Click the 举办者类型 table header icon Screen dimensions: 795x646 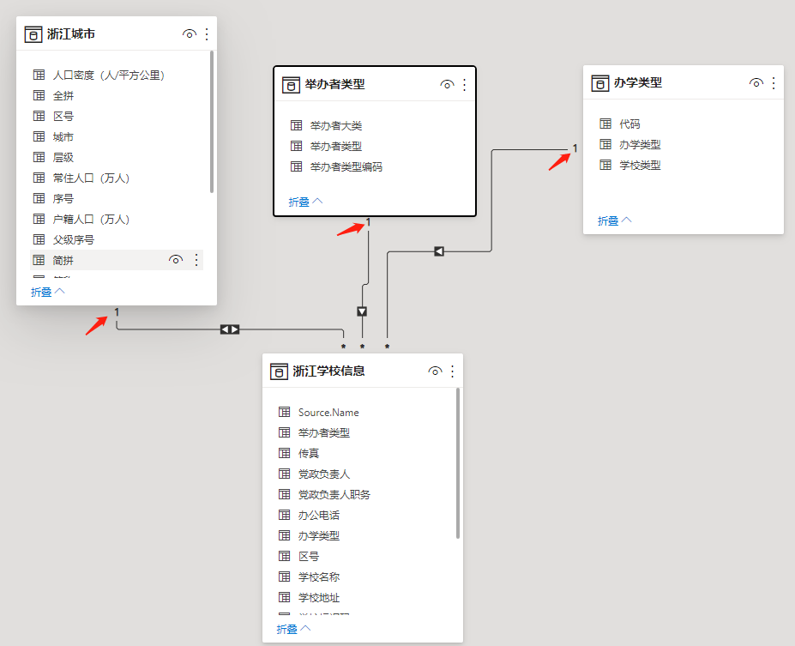coord(291,84)
